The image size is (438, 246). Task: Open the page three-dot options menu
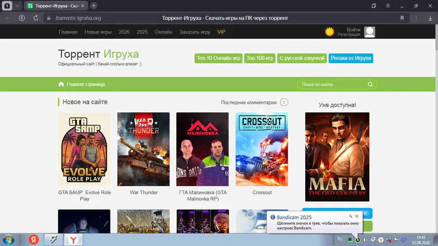416,18
